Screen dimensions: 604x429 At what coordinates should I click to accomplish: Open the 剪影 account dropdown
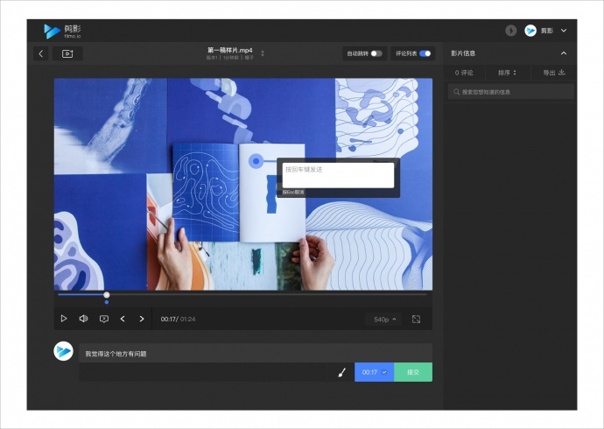tap(564, 31)
